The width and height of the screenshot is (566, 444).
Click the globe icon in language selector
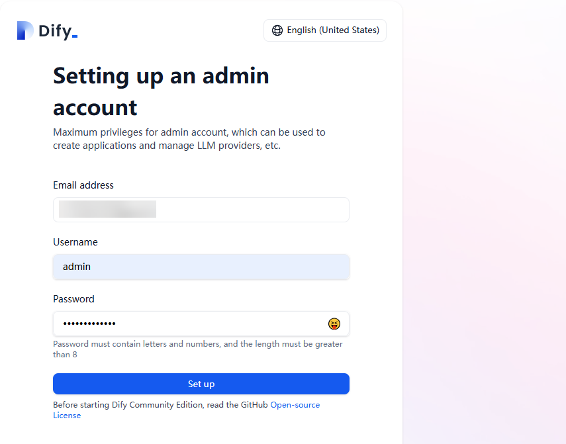coord(277,30)
